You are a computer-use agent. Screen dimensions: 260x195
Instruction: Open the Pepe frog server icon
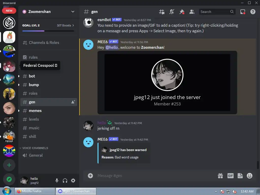tap(9, 51)
